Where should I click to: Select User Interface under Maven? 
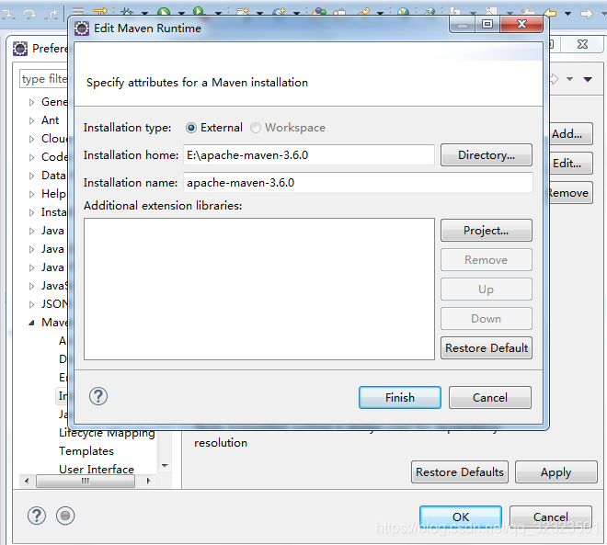point(97,470)
